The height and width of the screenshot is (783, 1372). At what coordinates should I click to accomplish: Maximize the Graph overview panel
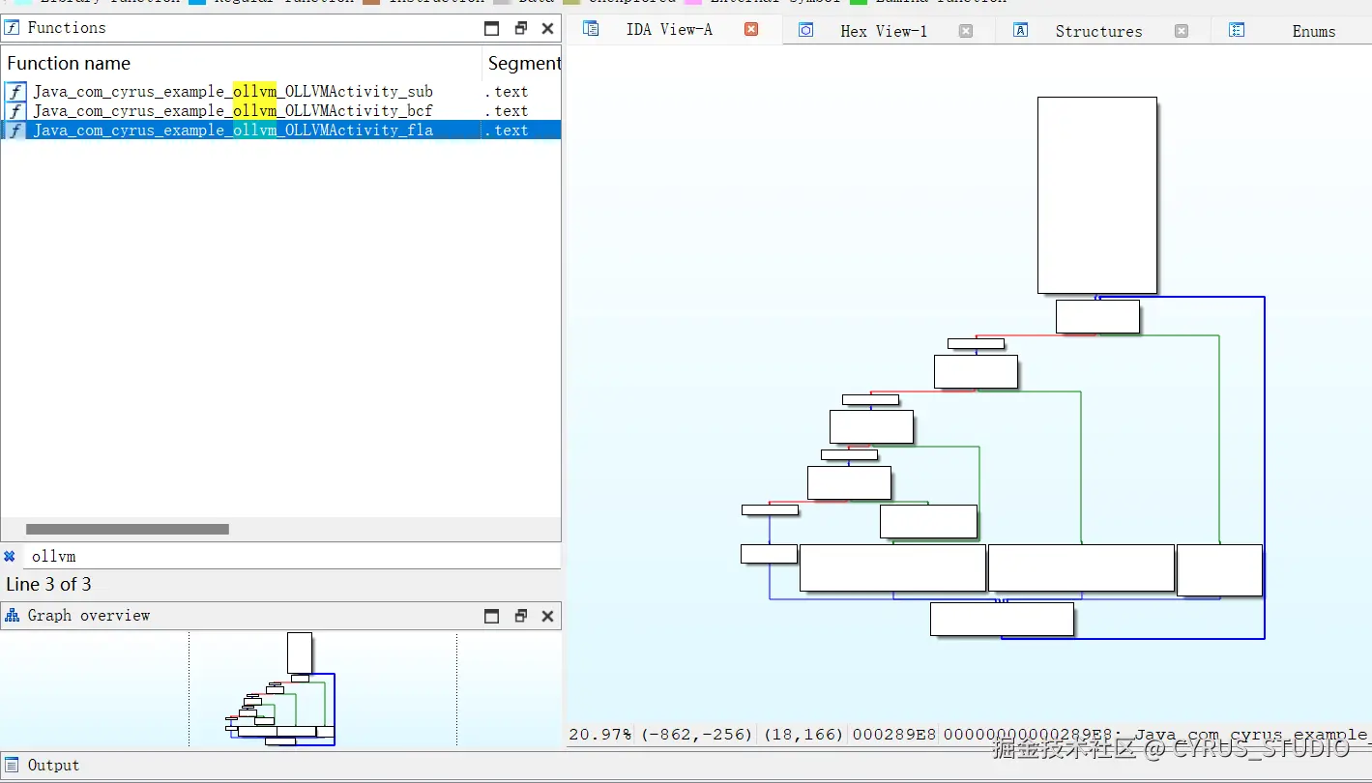[x=492, y=616]
